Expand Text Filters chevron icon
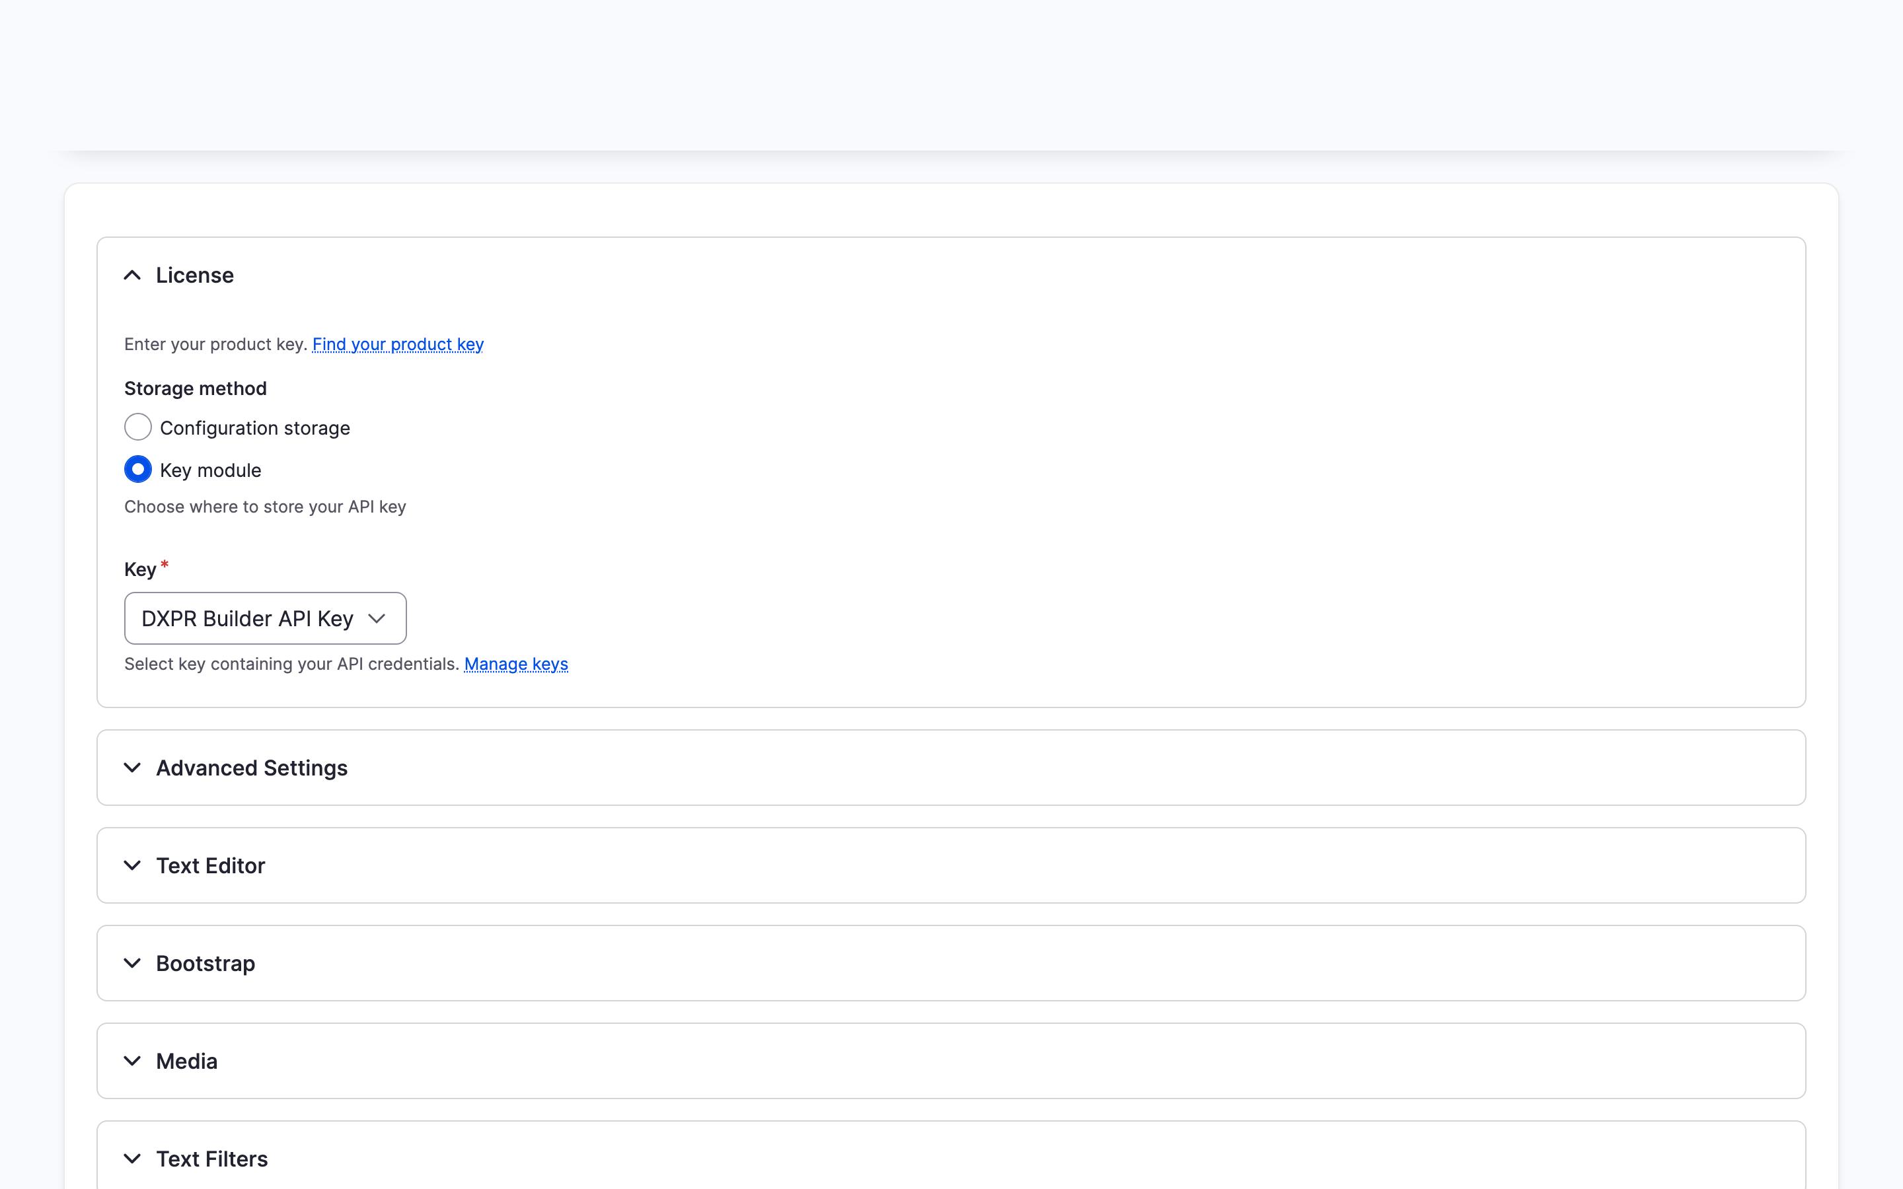 coord(132,1159)
